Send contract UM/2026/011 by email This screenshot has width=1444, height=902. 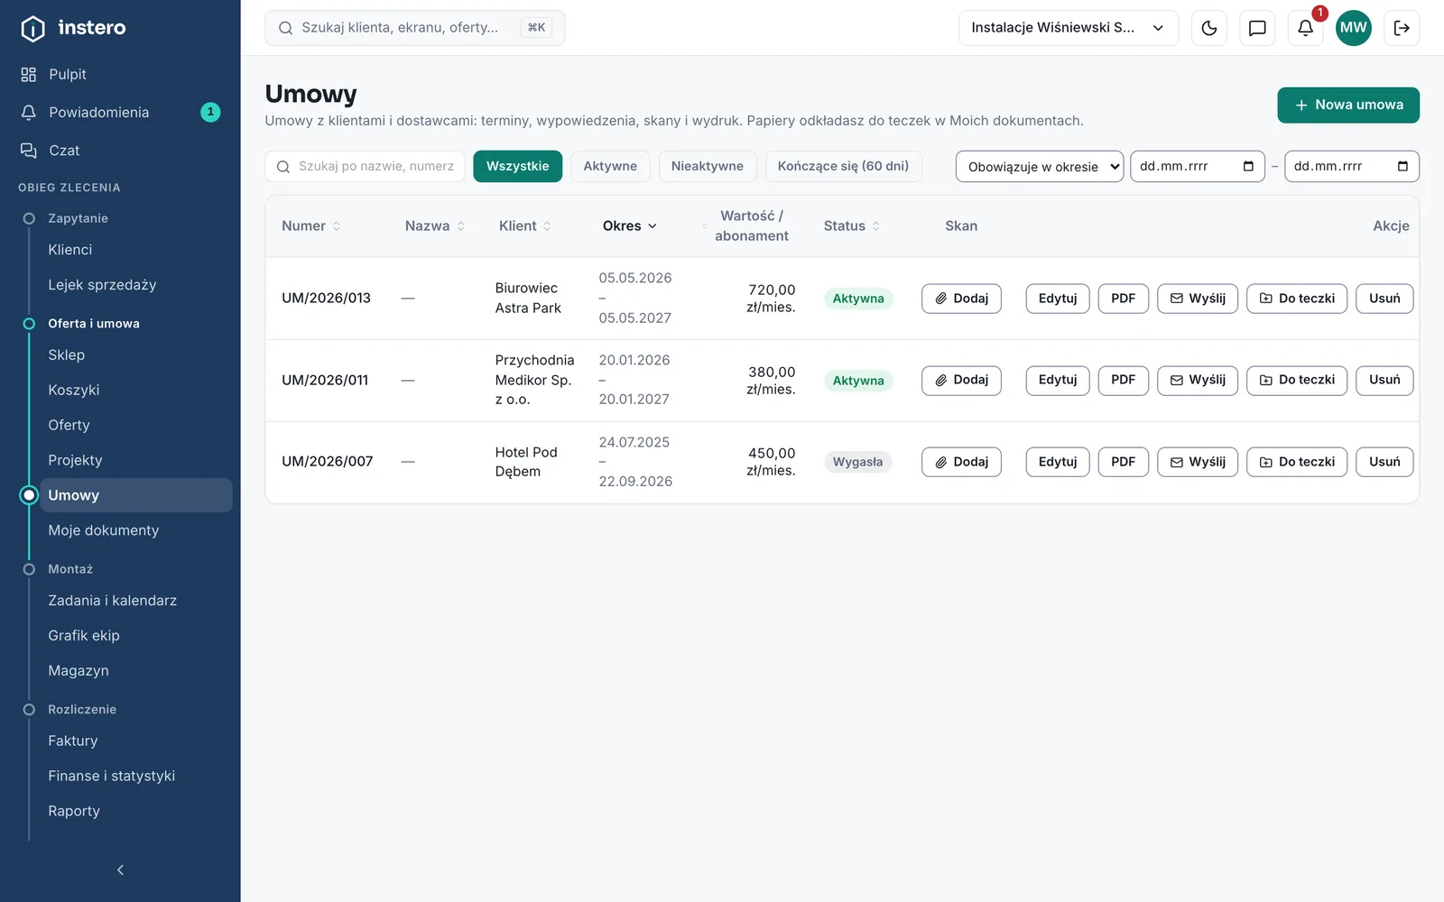tap(1198, 380)
